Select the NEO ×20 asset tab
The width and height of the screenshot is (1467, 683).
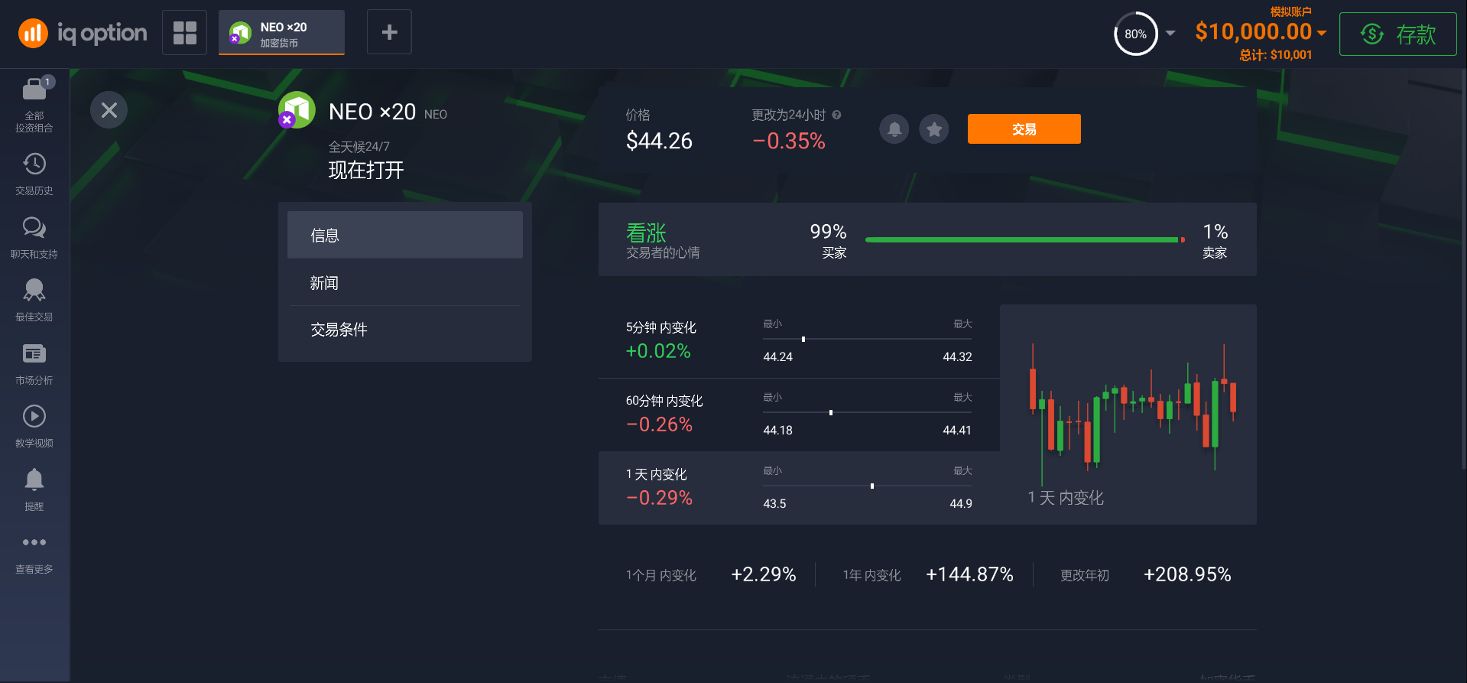(x=281, y=33)
